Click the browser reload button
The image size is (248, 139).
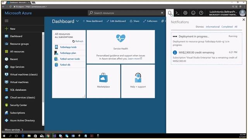coord(10,7)
